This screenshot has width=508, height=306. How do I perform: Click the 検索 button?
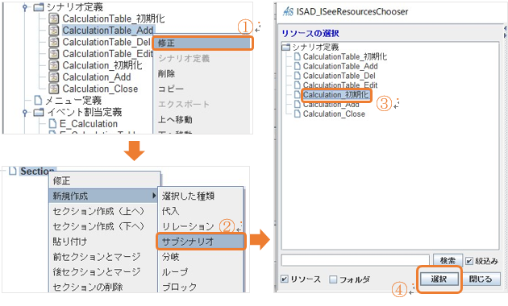448,261
